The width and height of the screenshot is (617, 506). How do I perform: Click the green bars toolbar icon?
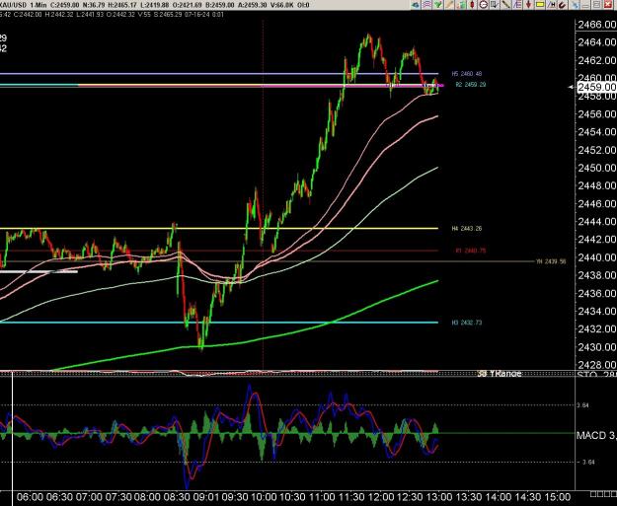461,5
